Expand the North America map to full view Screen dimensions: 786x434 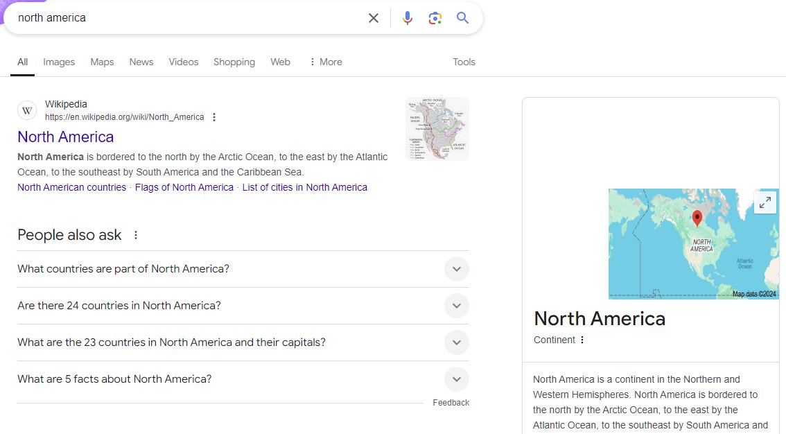point(765,202)
